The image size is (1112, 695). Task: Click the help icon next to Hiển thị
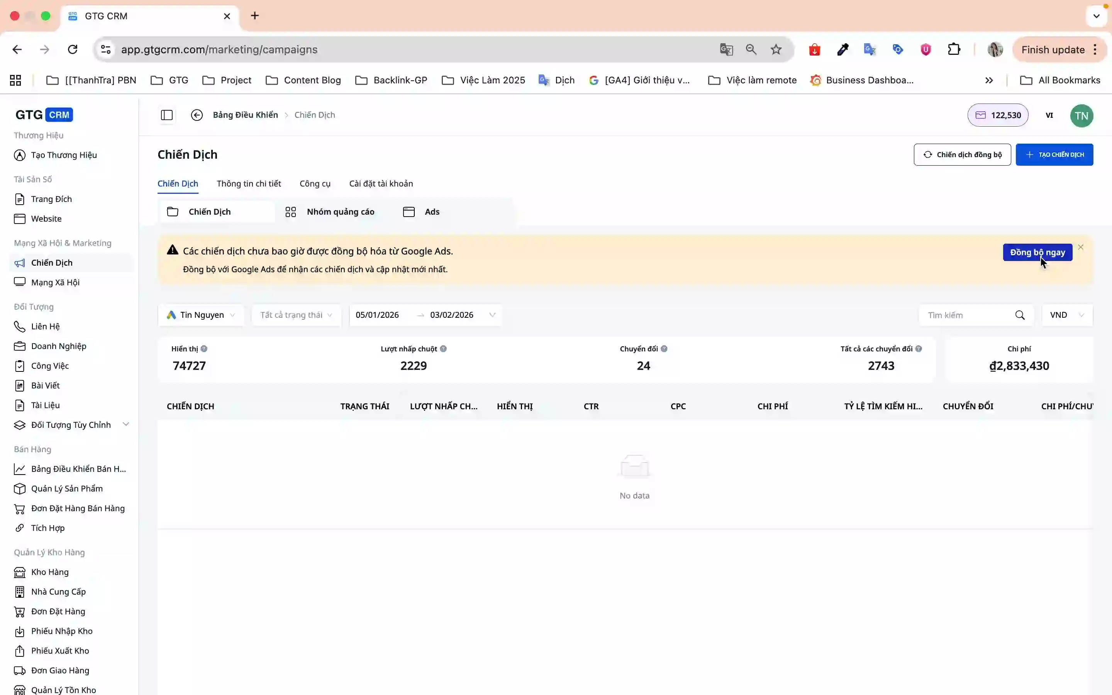204,349
